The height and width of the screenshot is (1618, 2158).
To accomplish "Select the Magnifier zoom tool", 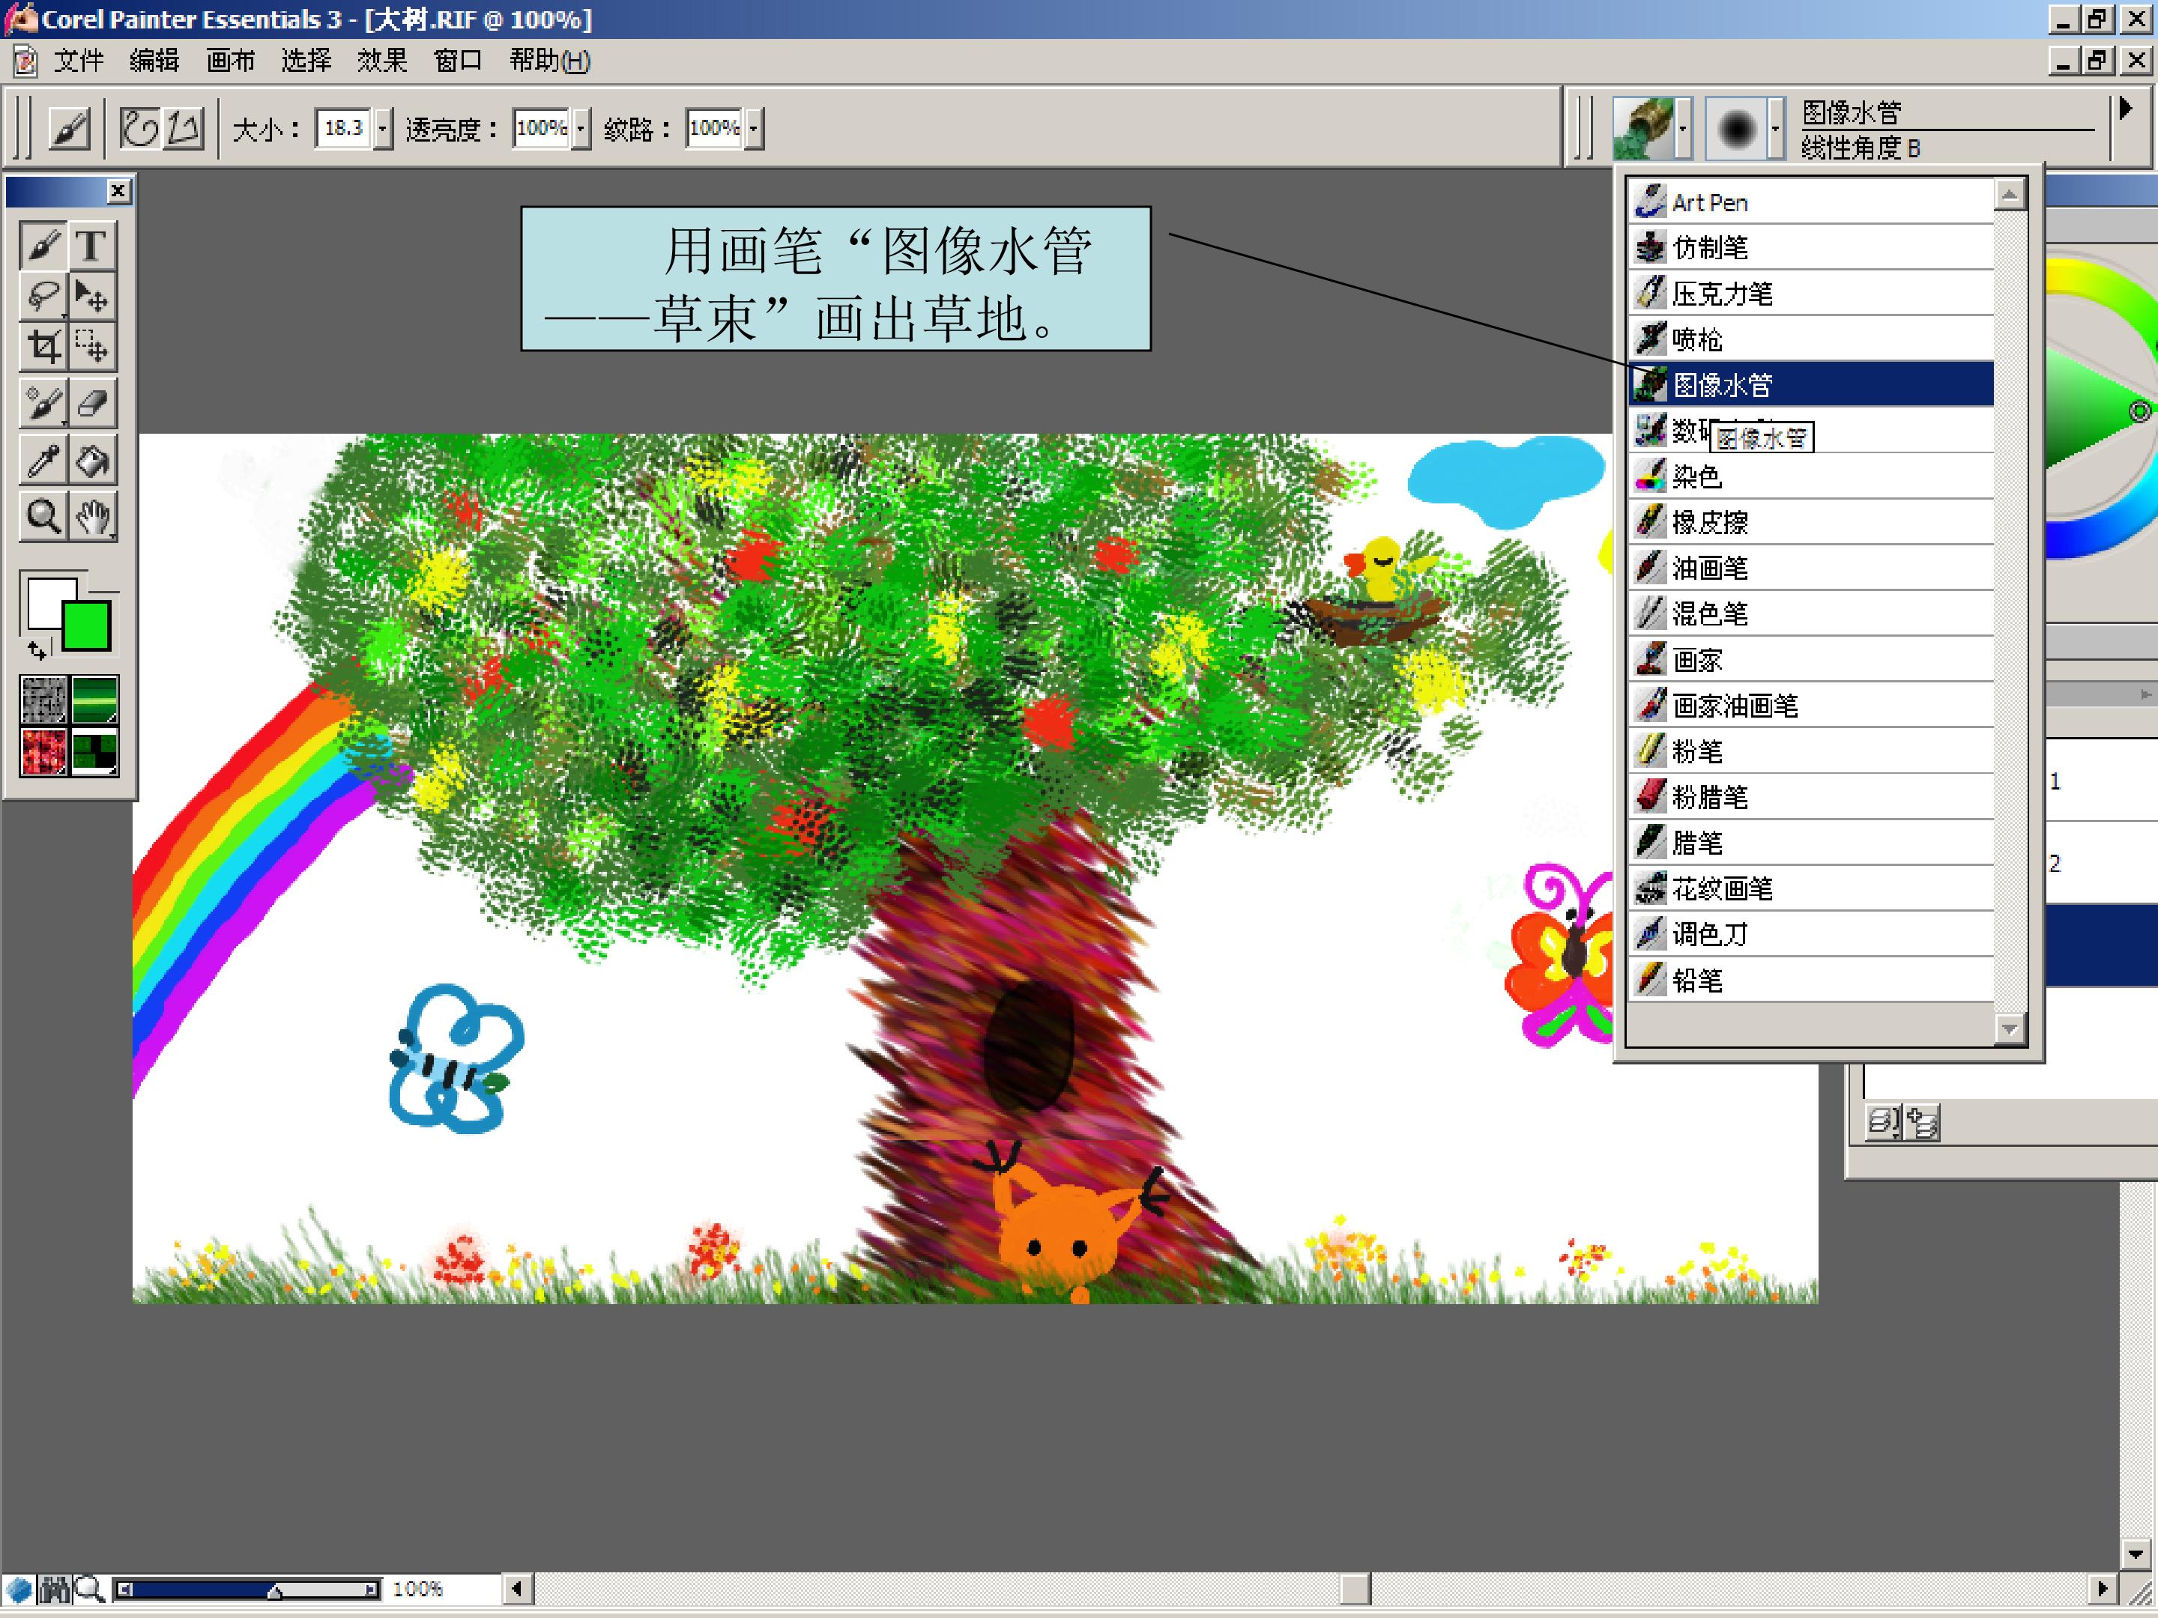I will [43, 517].
